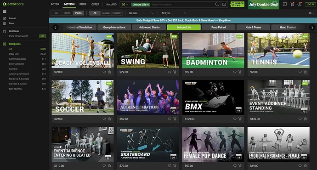This screenshot has width=317, height=170.
Task: Select the Hollywood Stunts category tab
Action: (149, 27)
